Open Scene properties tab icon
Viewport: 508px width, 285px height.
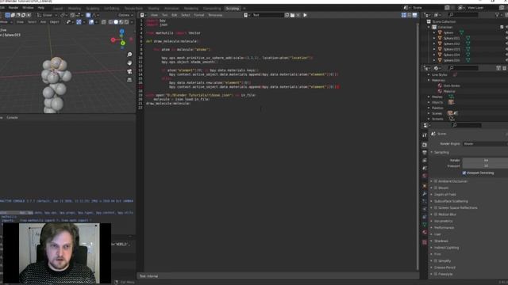[x=425, y=168]
